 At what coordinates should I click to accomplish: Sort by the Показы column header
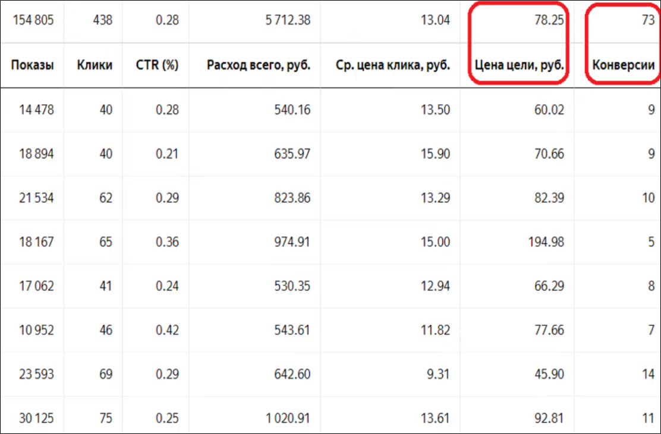33,65
